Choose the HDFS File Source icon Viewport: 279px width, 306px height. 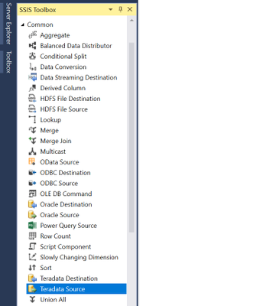(x=32, y=109)
